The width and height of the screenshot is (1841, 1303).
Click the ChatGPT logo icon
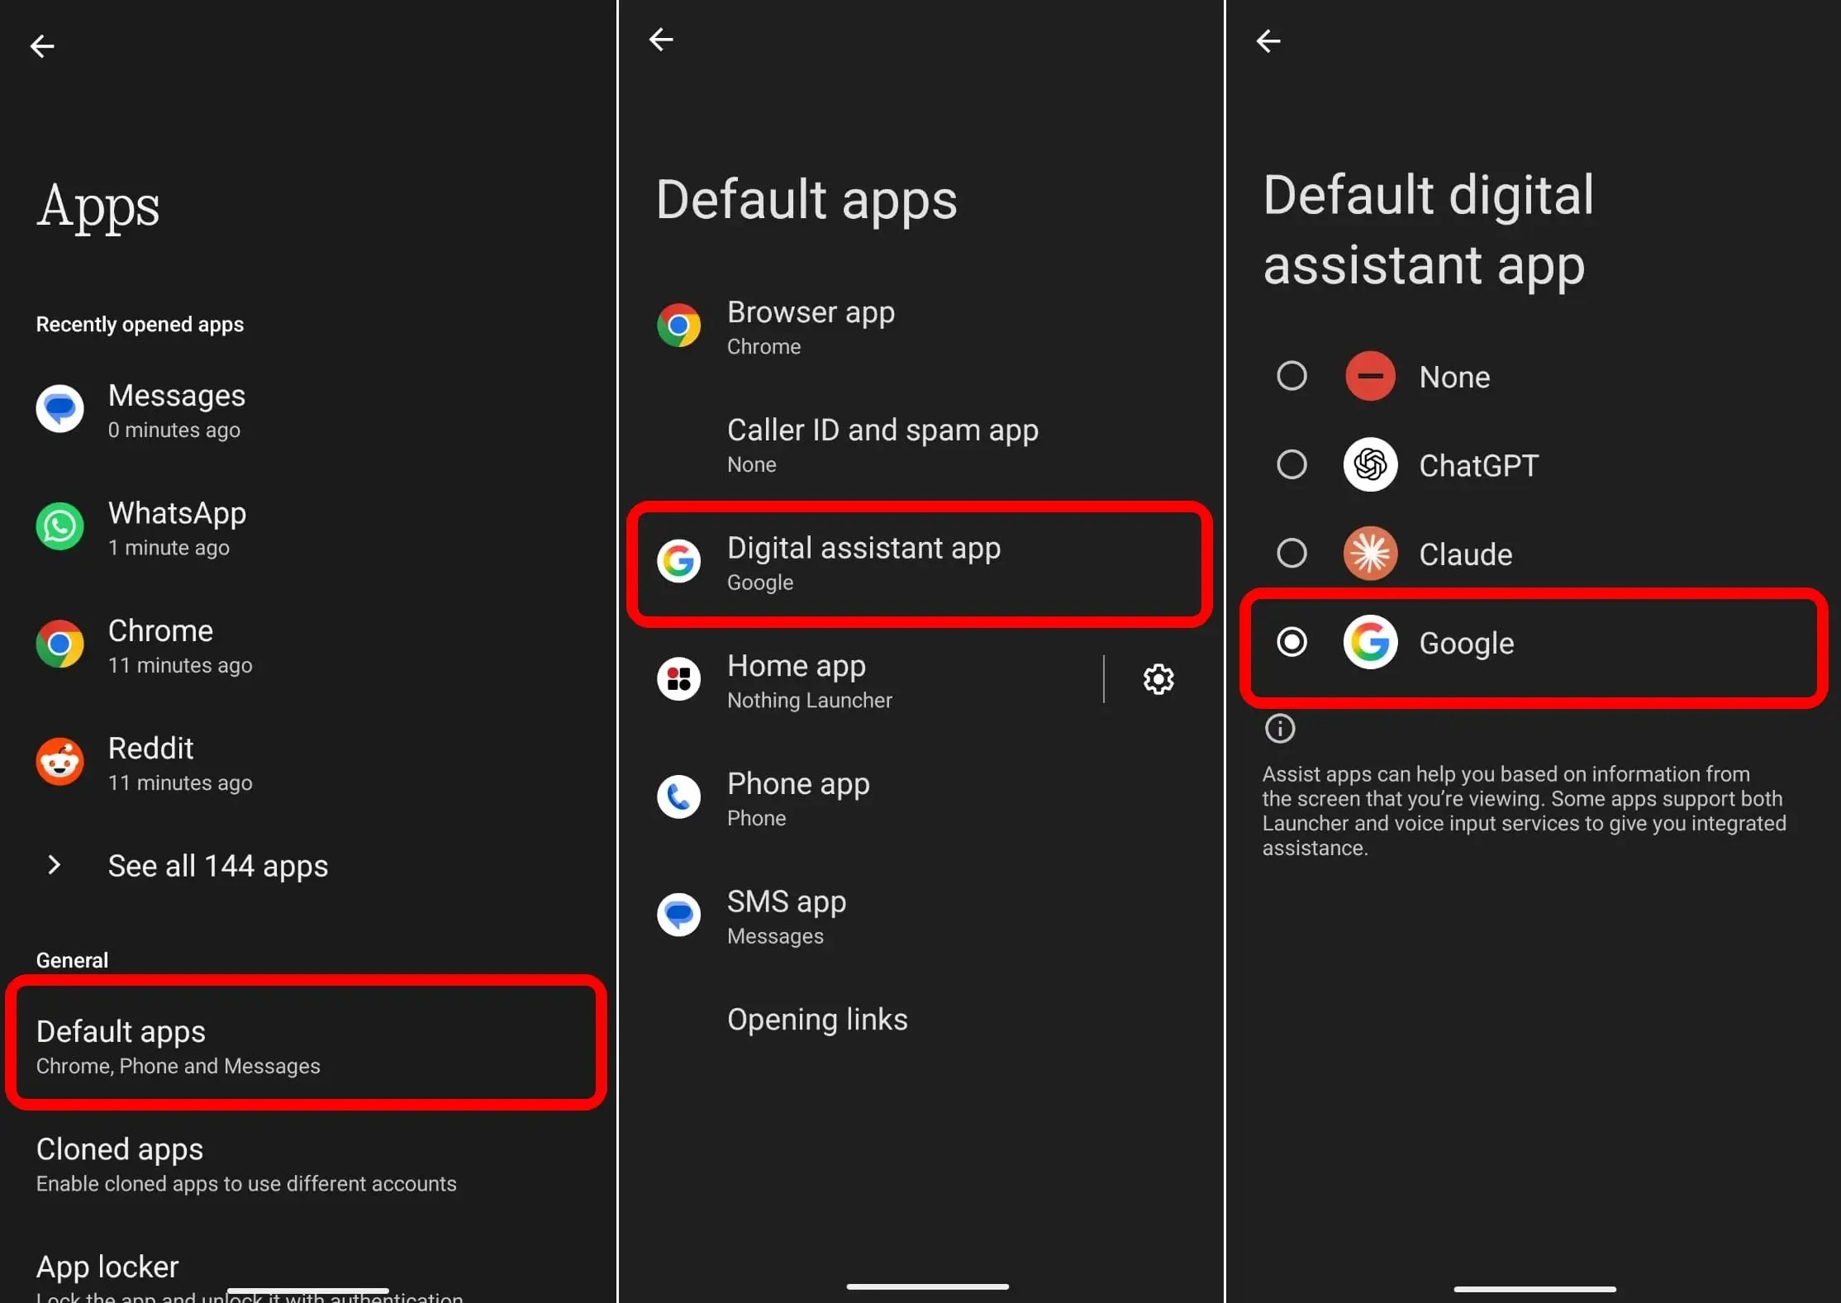click(1369, 464)
